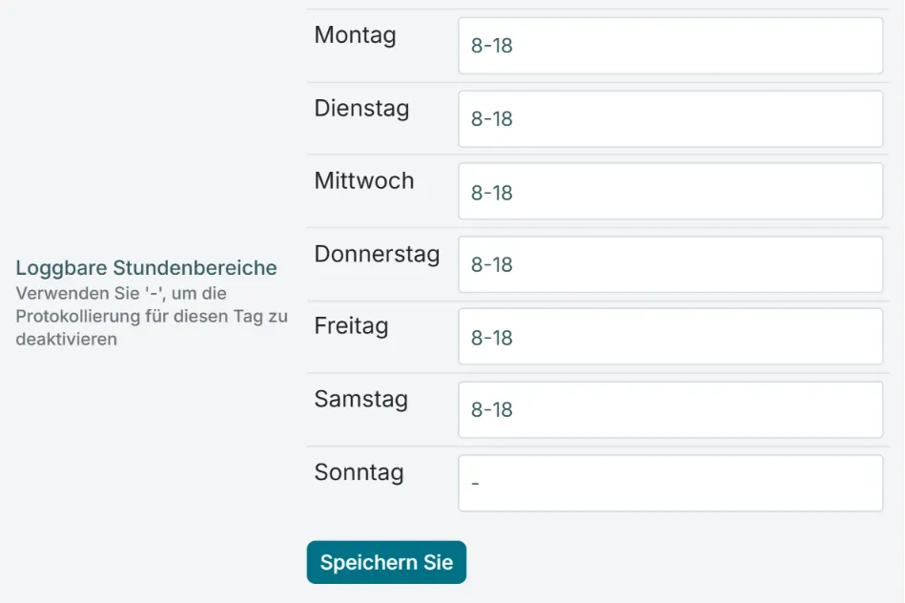The image size is (905, 603).
Task: Click the Dienstag label
Action: [x=361, y=108]
